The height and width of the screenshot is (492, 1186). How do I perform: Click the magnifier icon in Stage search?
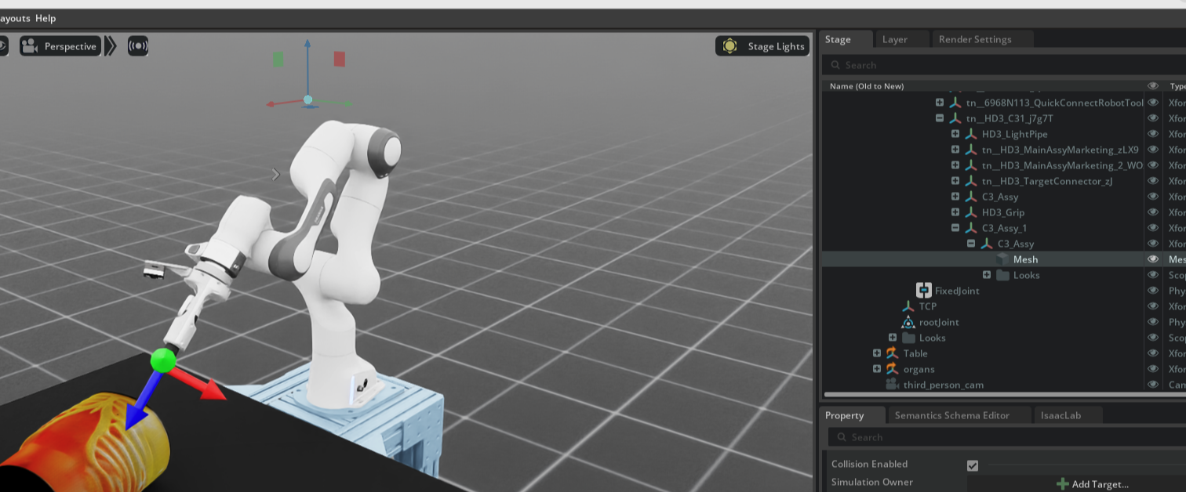835,65
